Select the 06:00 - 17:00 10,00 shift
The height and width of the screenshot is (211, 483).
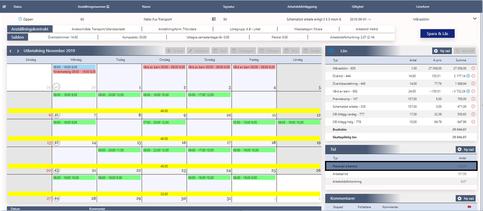(x=209, y=150)
